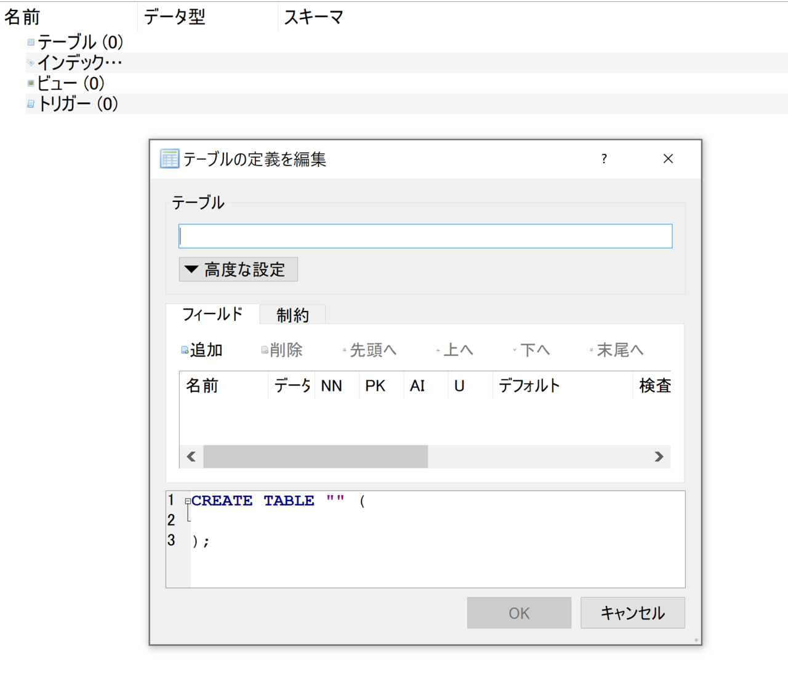Click the 追加 add field button
Image resolution: width=788 pixels, height=692 pixels.
pyautogui.click(x=202, y=350)
